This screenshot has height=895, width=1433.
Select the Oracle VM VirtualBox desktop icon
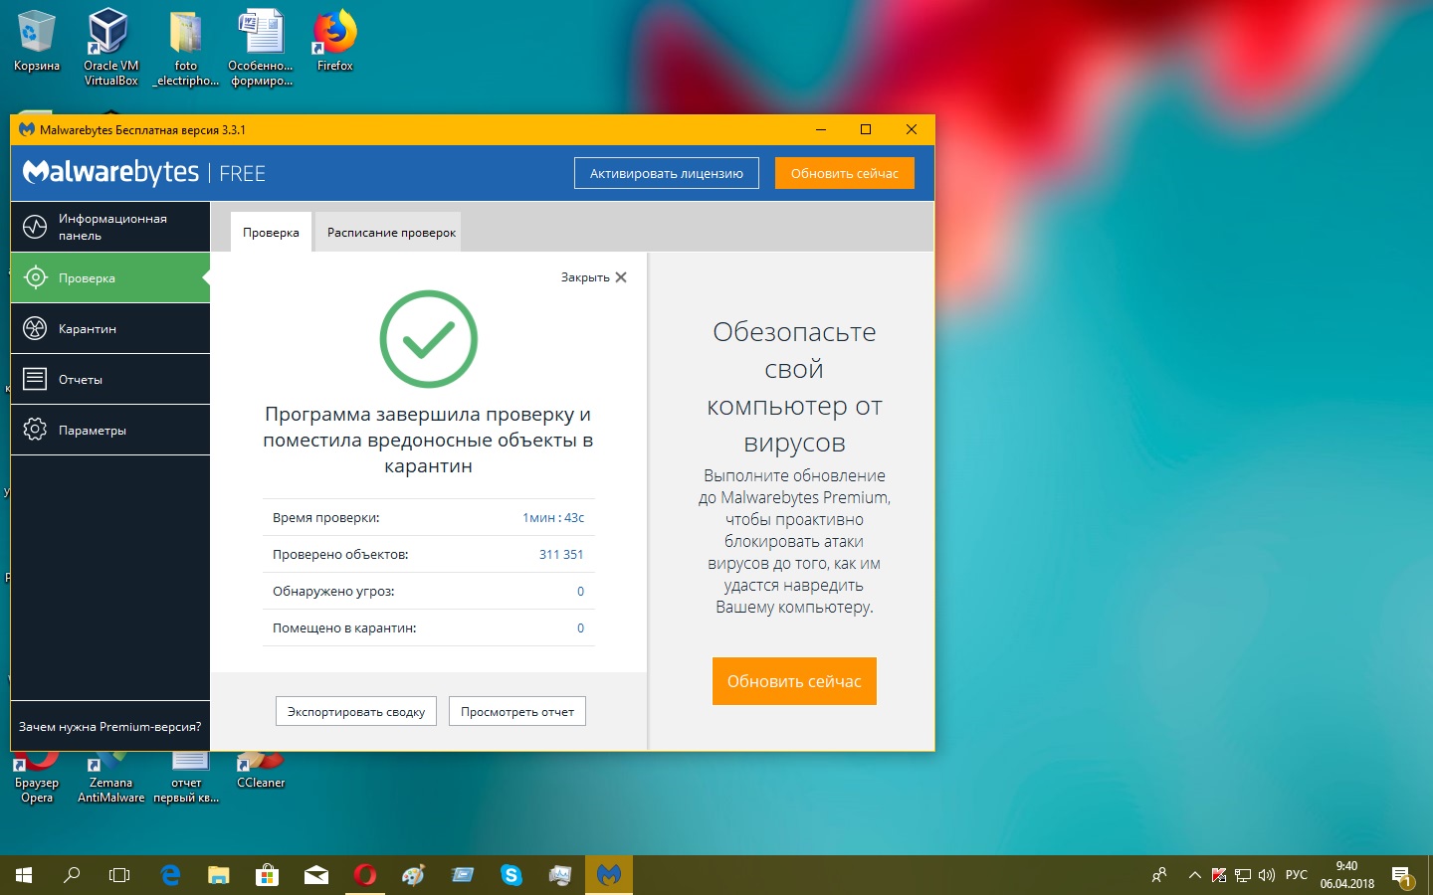pos(110,48)
